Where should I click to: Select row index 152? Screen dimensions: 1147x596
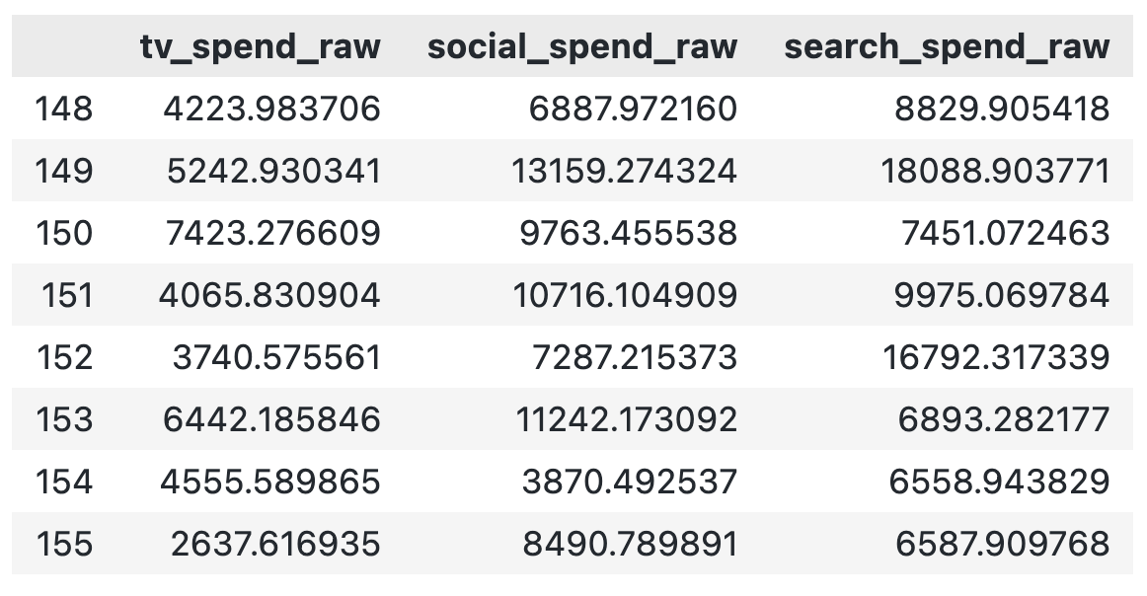(63, 357)
